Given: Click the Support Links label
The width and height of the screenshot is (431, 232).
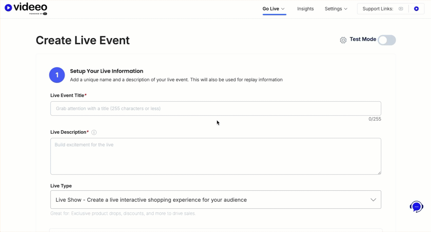Looking at the screenshot, I should pos(378,9).
